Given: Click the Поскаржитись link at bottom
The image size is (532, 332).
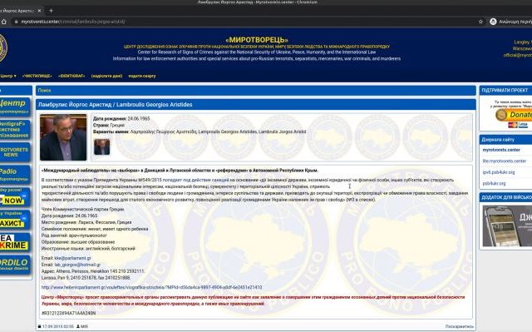Looking at the screenshot, I should (x=460, y=326).
